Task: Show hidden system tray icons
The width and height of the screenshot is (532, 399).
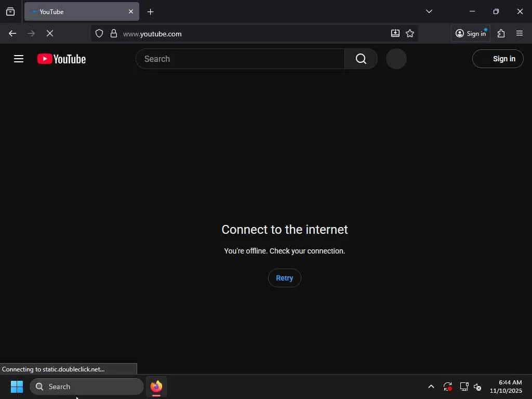Action: pyautogui.click(x=431, y=387)
